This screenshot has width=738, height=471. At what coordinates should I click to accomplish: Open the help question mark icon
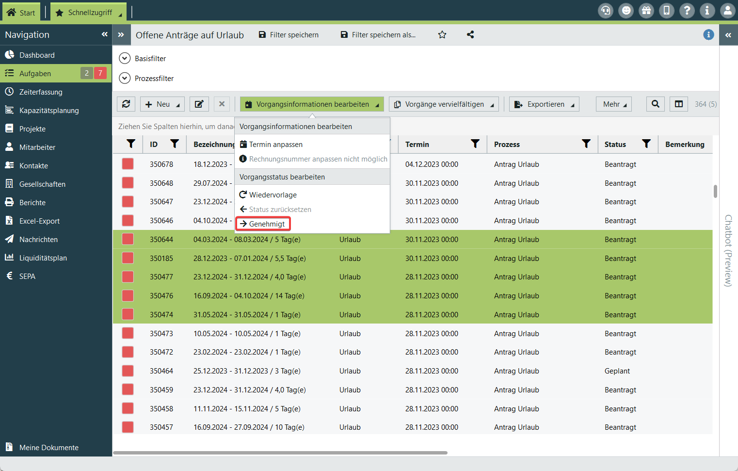pos(687,11)
